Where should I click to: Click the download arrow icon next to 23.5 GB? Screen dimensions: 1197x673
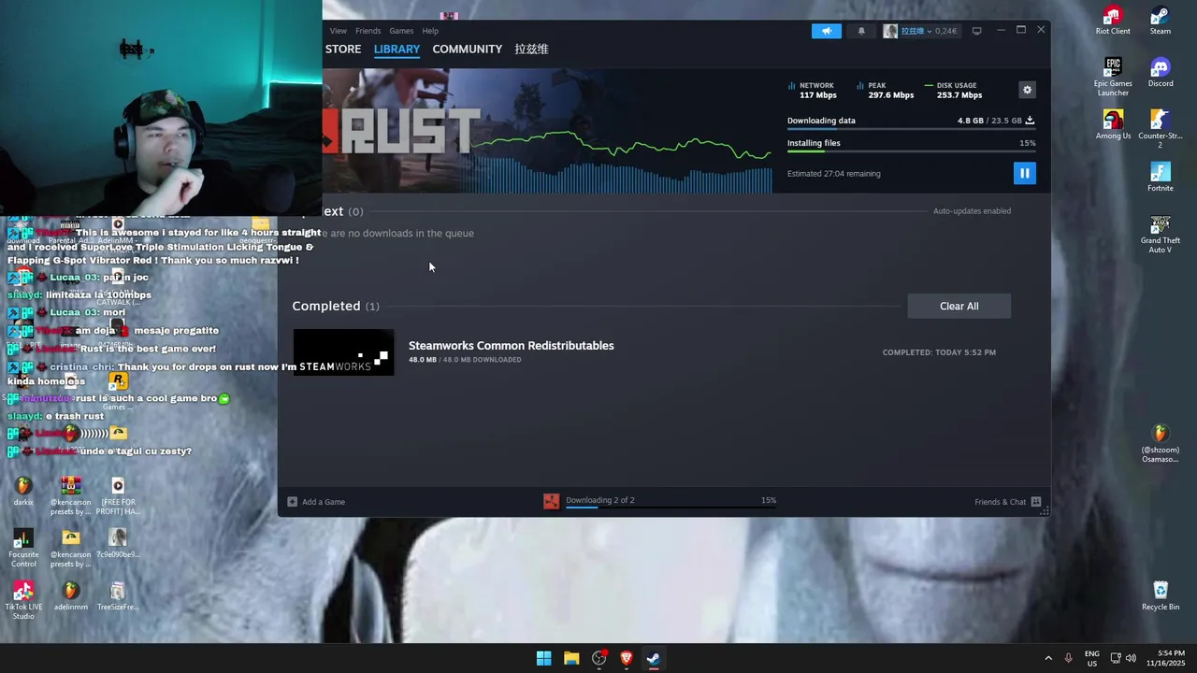point(1030,121)
